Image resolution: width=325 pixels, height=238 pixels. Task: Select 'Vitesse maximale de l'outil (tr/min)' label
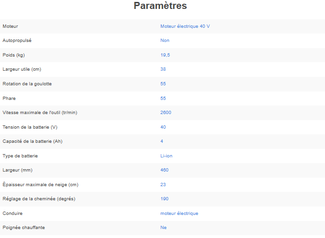[x=40, y=113]
